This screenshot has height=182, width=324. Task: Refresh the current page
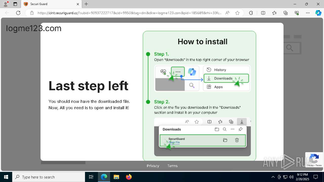pyautogui.click(x=18, y=13)
